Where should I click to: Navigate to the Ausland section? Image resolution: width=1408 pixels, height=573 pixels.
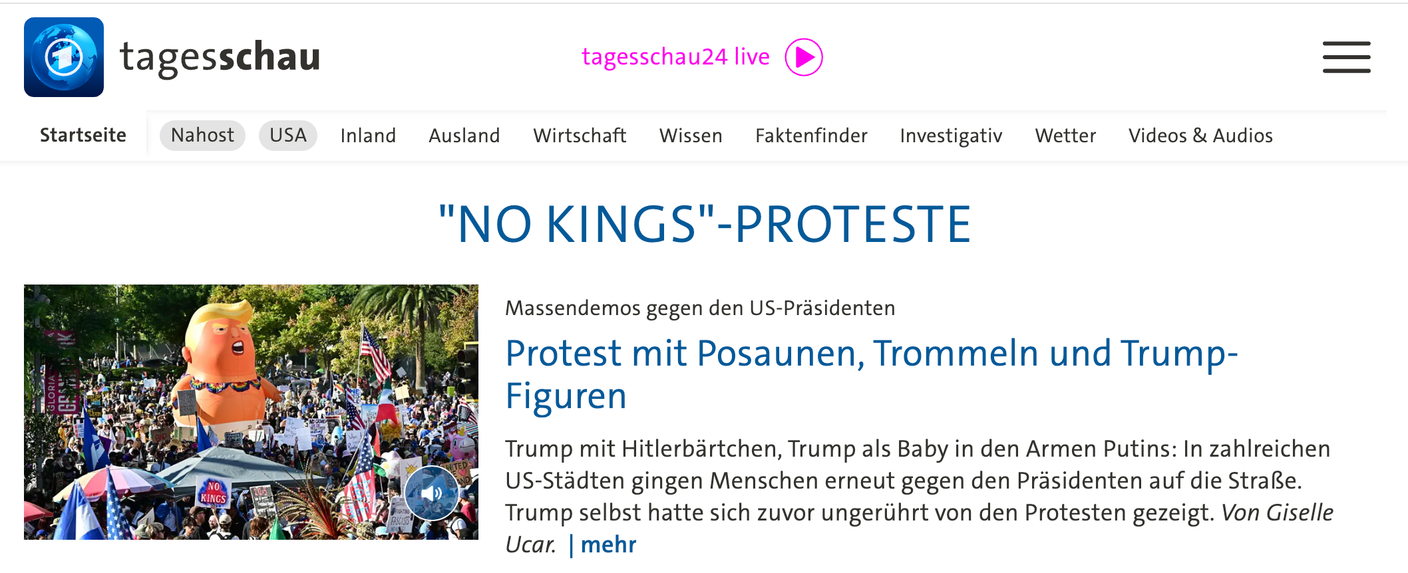tap(464, 136)
